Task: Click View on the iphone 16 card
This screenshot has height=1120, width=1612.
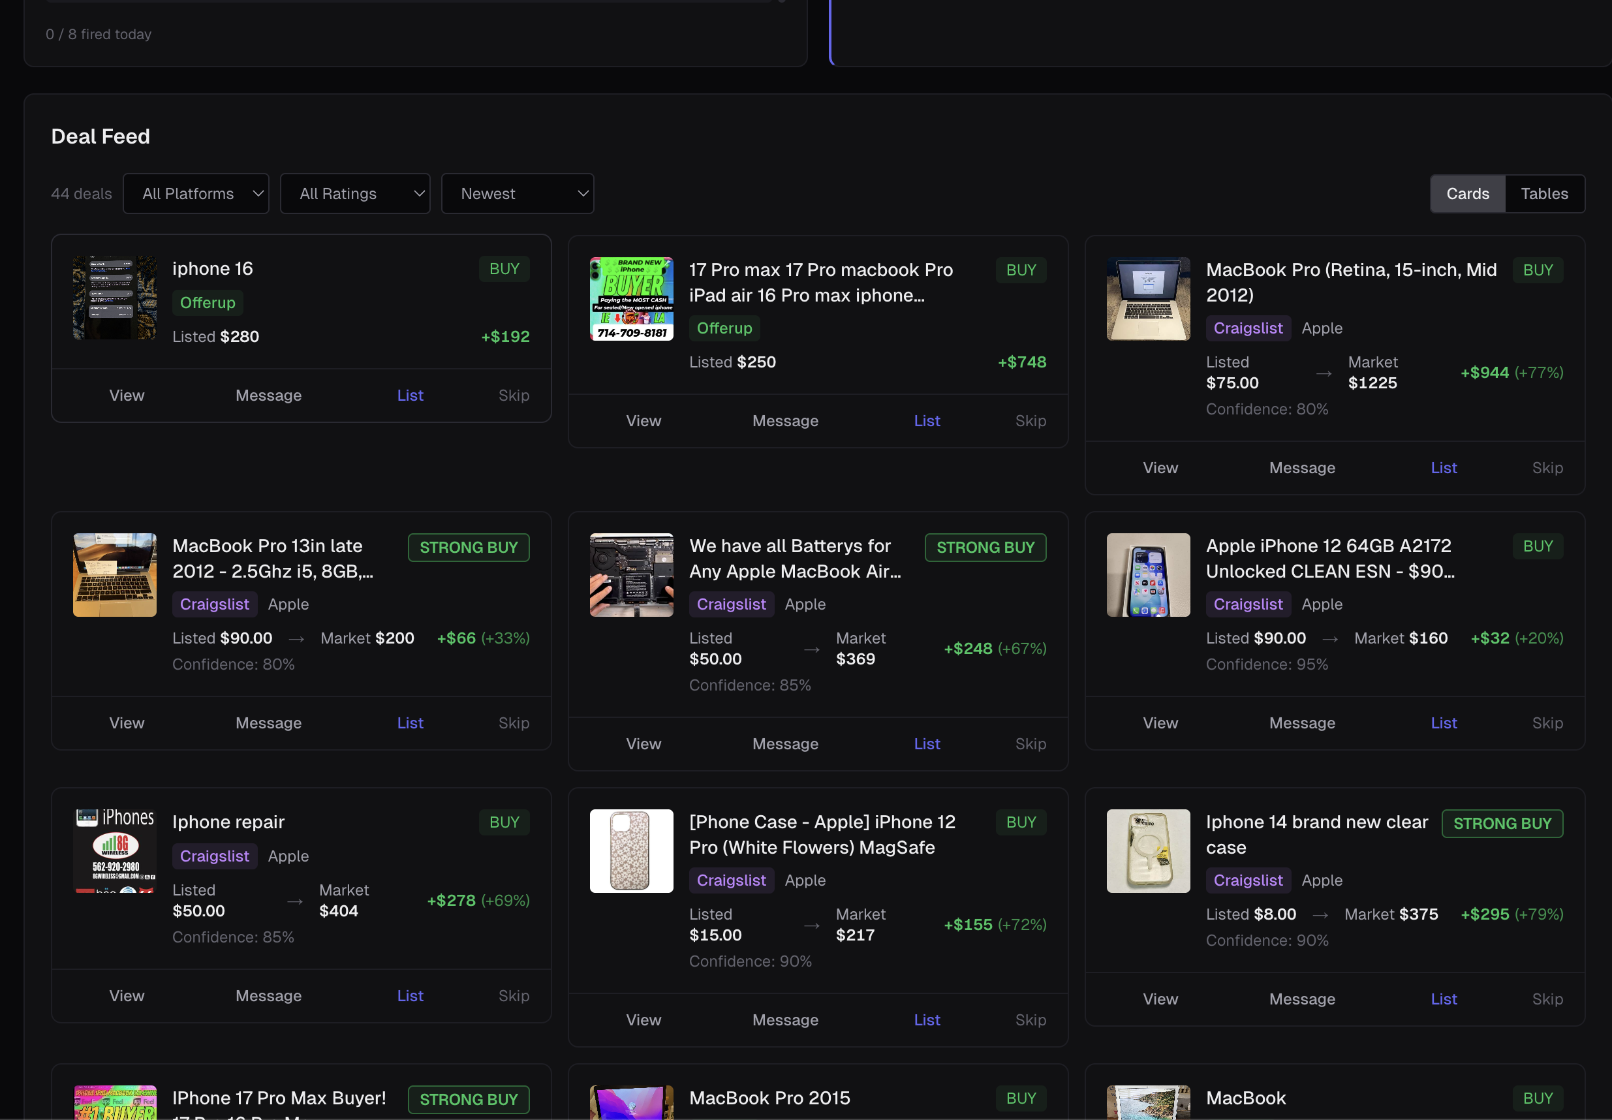Action: [x=127, y=395]
